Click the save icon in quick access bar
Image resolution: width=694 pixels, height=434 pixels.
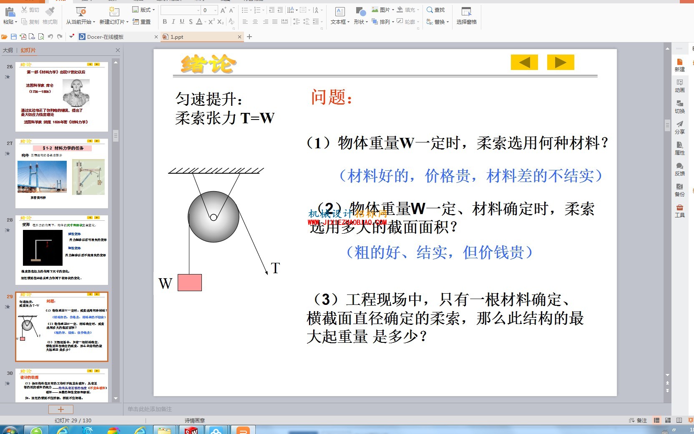coord(14,37)
